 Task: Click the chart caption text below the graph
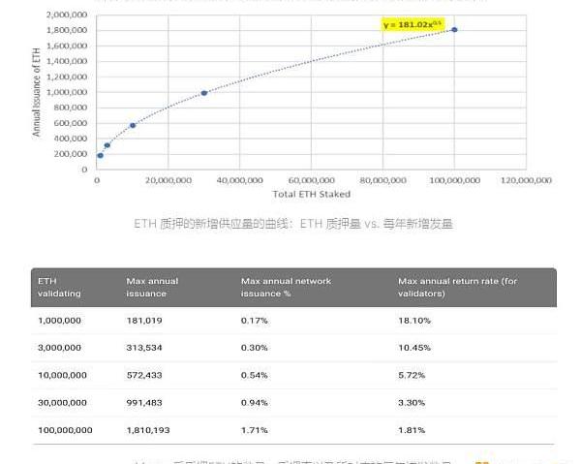coord(293,224)
